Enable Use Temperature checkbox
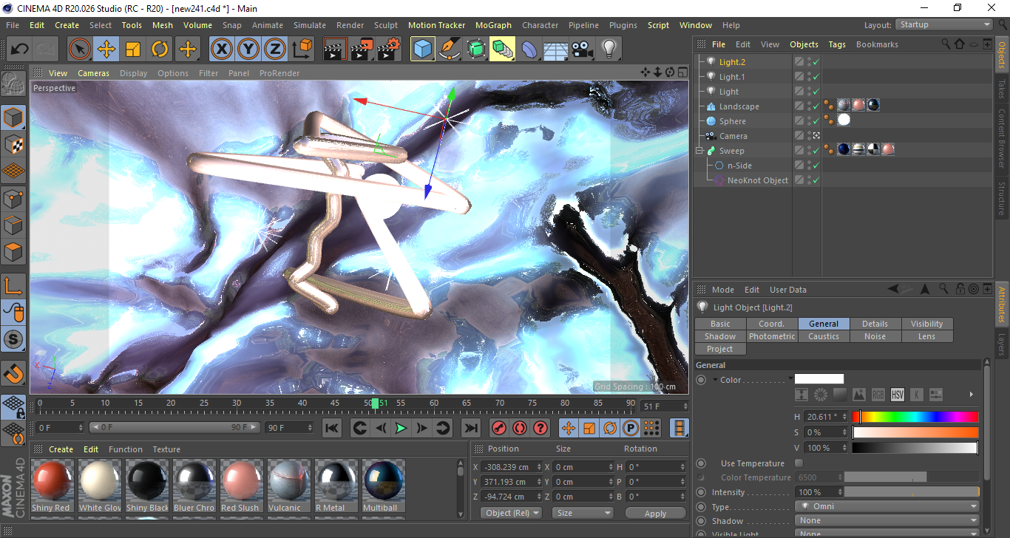1010x538 pixels. [x=799, y=463]
